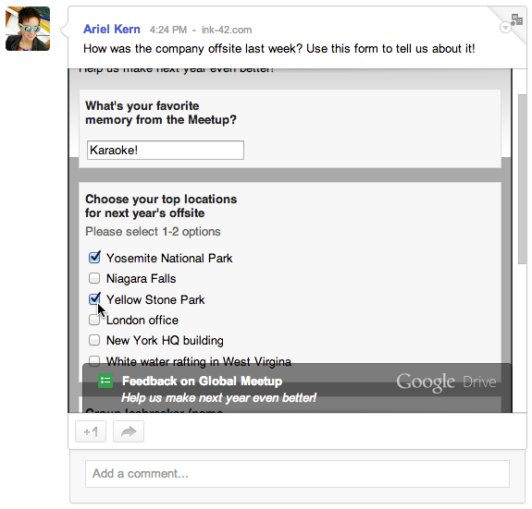Open the green Google Forms icon
Image resolution: width=532 pixels, height=509 pixels.
tap(105, 381)
